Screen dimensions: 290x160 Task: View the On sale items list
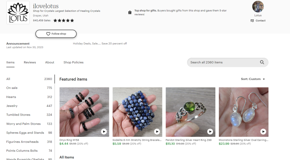pyautogui.click(x=12, y=88)
